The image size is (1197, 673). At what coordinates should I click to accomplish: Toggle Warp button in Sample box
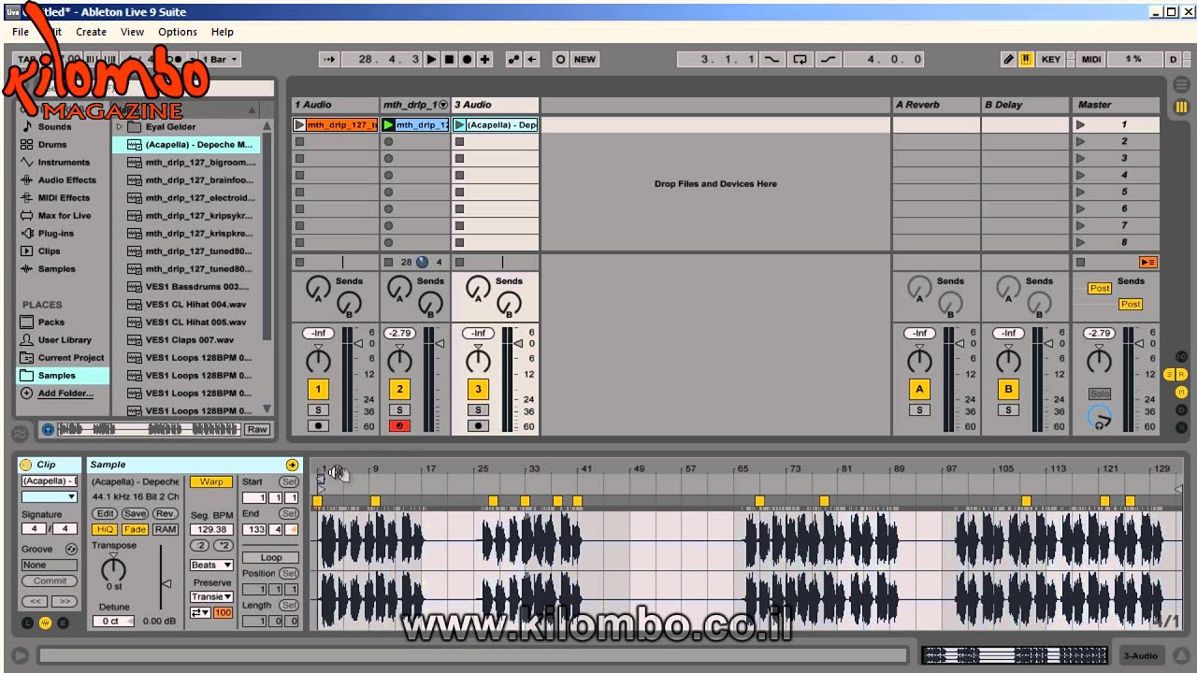[211, 482]
